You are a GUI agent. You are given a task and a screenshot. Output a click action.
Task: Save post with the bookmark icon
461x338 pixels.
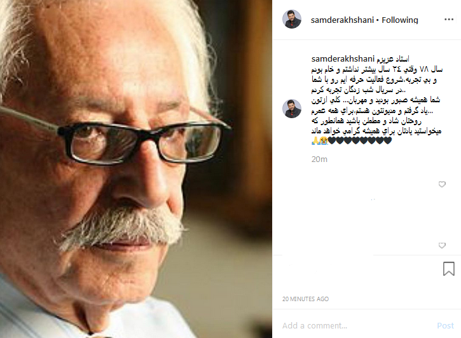[449, 269]
